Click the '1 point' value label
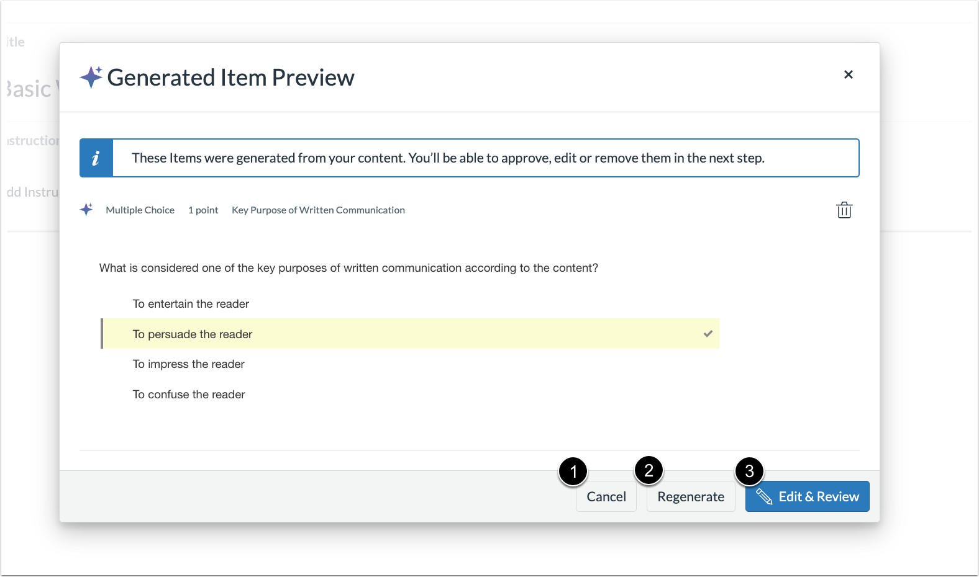Viewport: 979px width, 577px height. [x=203, y=210]
